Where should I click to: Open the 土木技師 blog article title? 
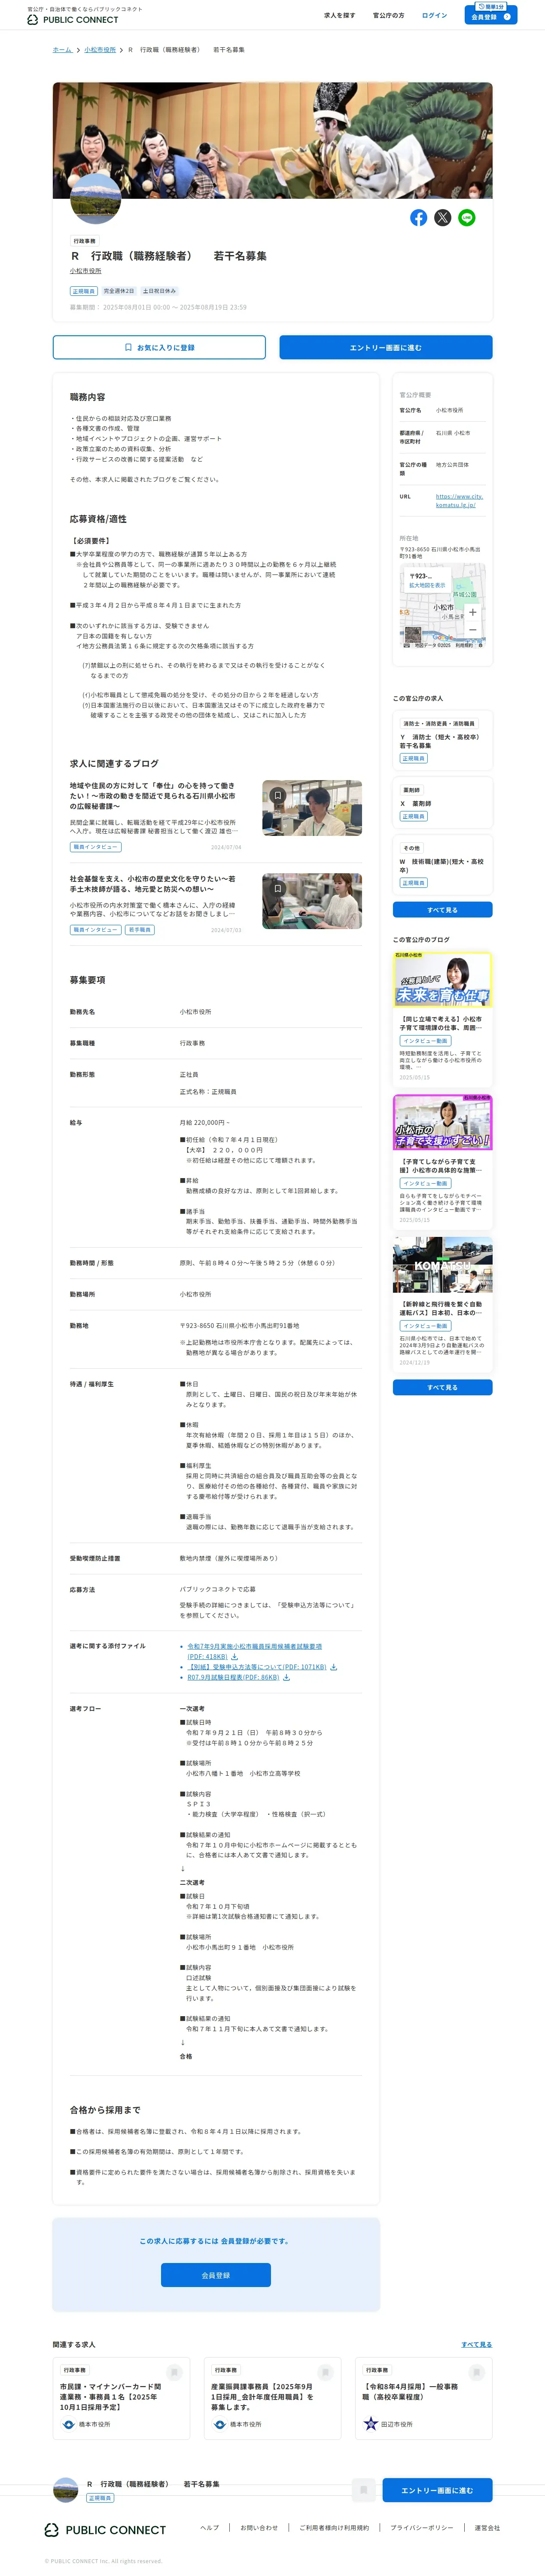[x=152, y=883]
